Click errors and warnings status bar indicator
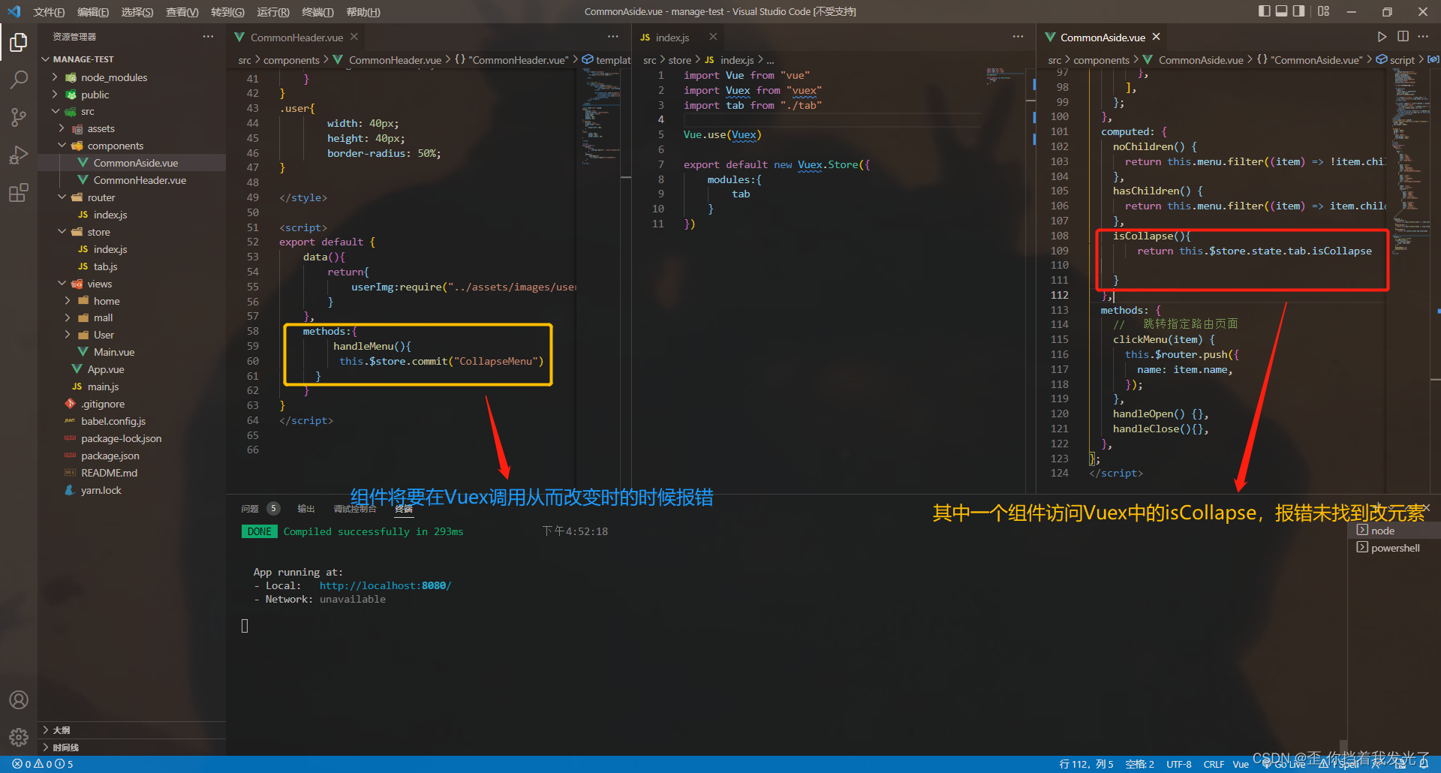The width and height of the screenshot is (1441, 773). 43,764
